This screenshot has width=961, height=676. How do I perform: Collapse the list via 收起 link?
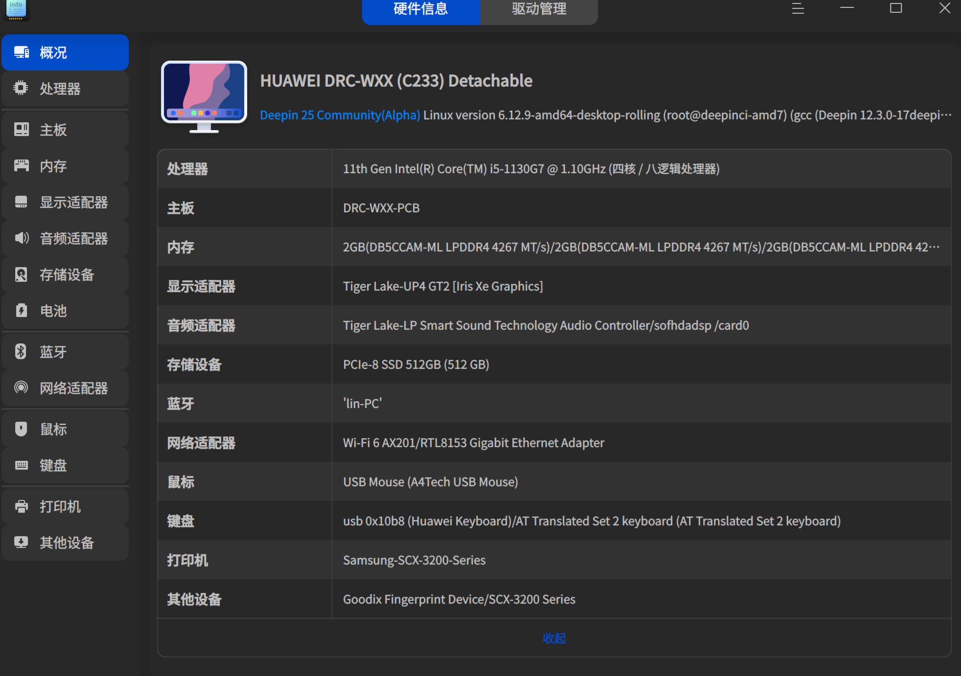pos(554,638)
